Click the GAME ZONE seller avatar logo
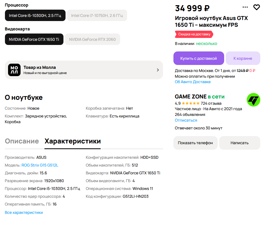 [x=253, y=100]
